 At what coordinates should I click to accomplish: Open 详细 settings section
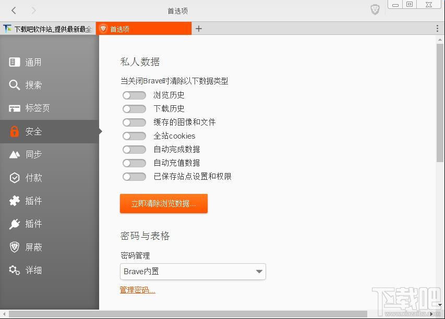(x=50, y=270)
